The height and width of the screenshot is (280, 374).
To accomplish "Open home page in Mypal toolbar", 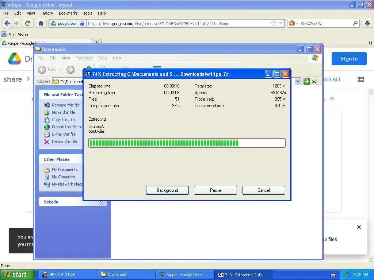I will (41, 23).
